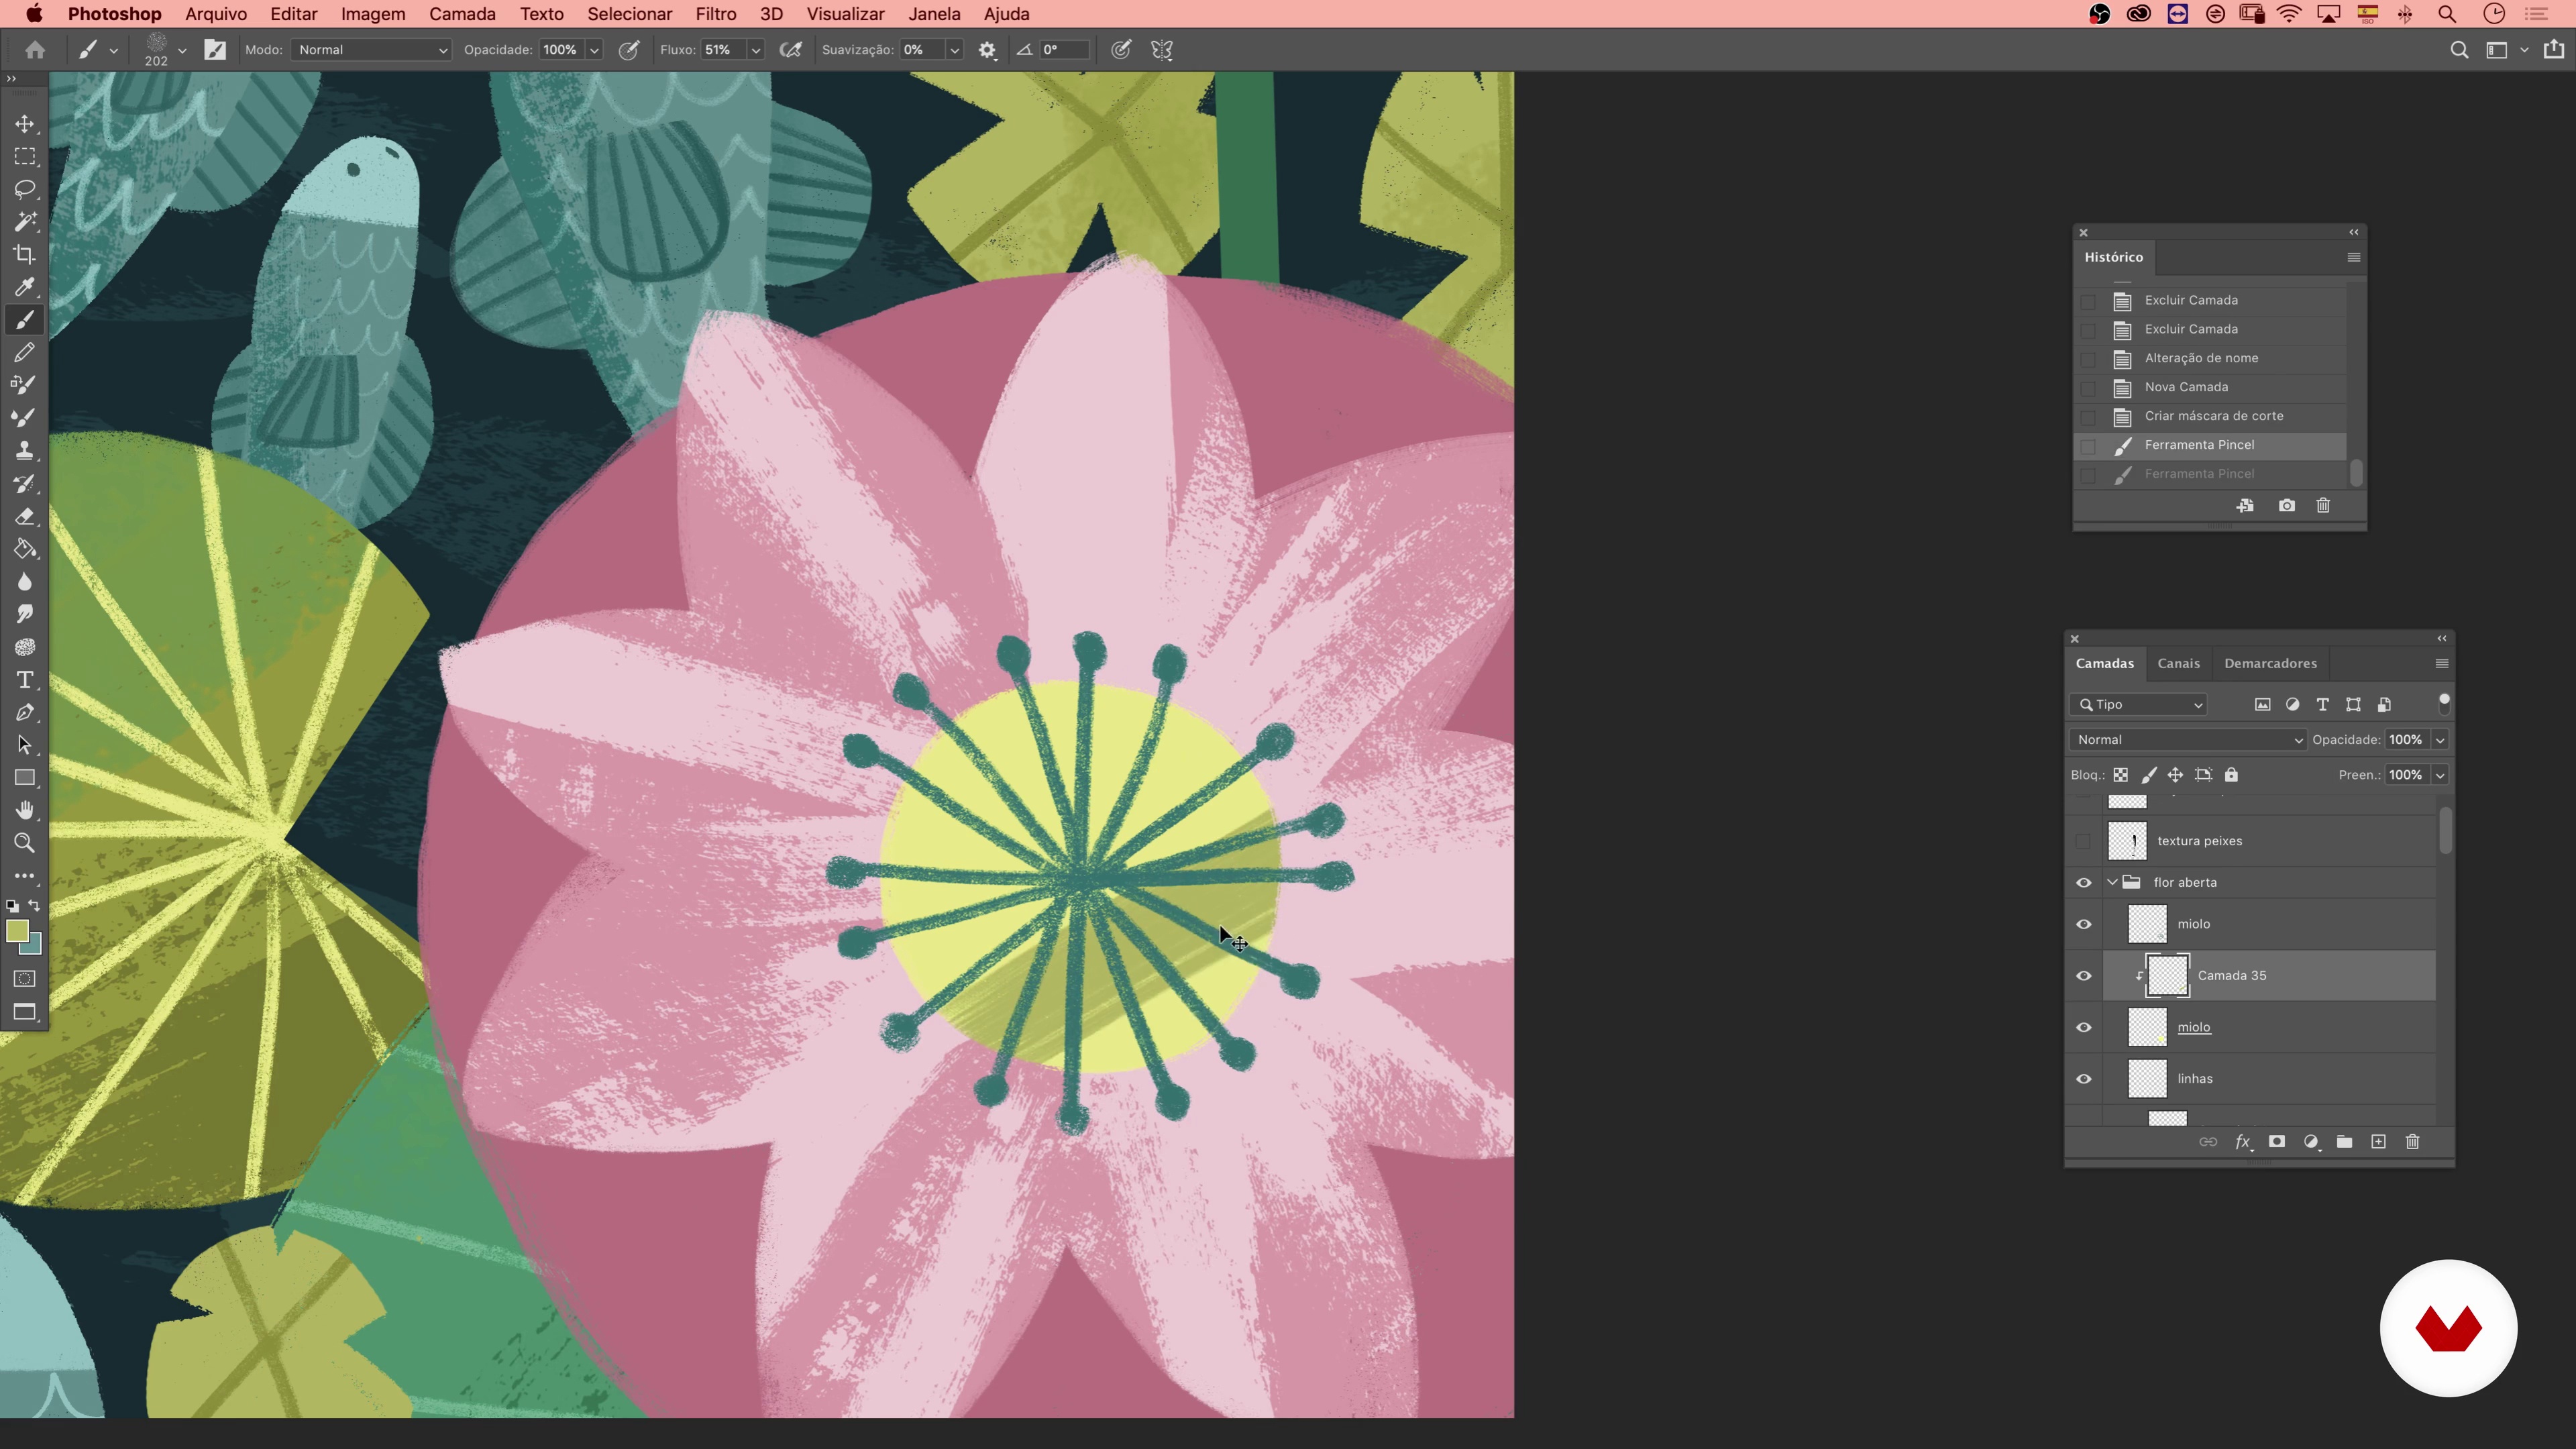
Task: Open brush smoothing options gear
Action: pos(987,50)
